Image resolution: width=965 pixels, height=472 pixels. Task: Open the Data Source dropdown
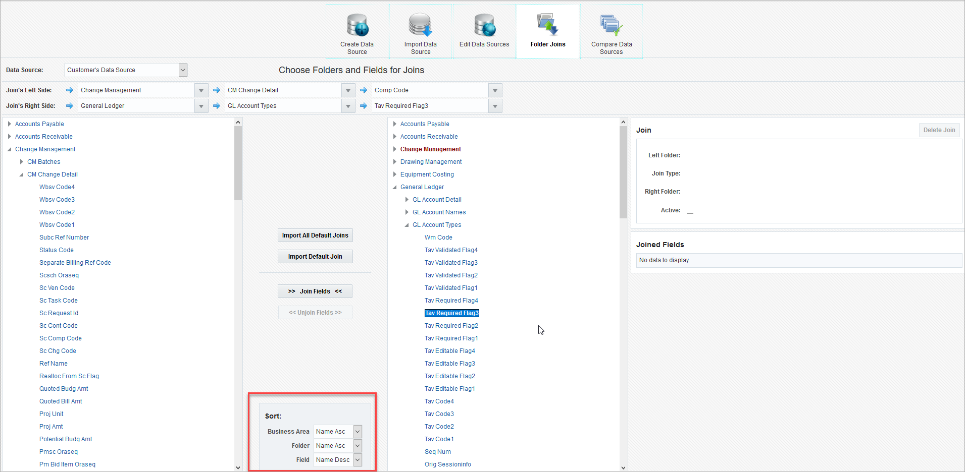click(x=182, y=70)
